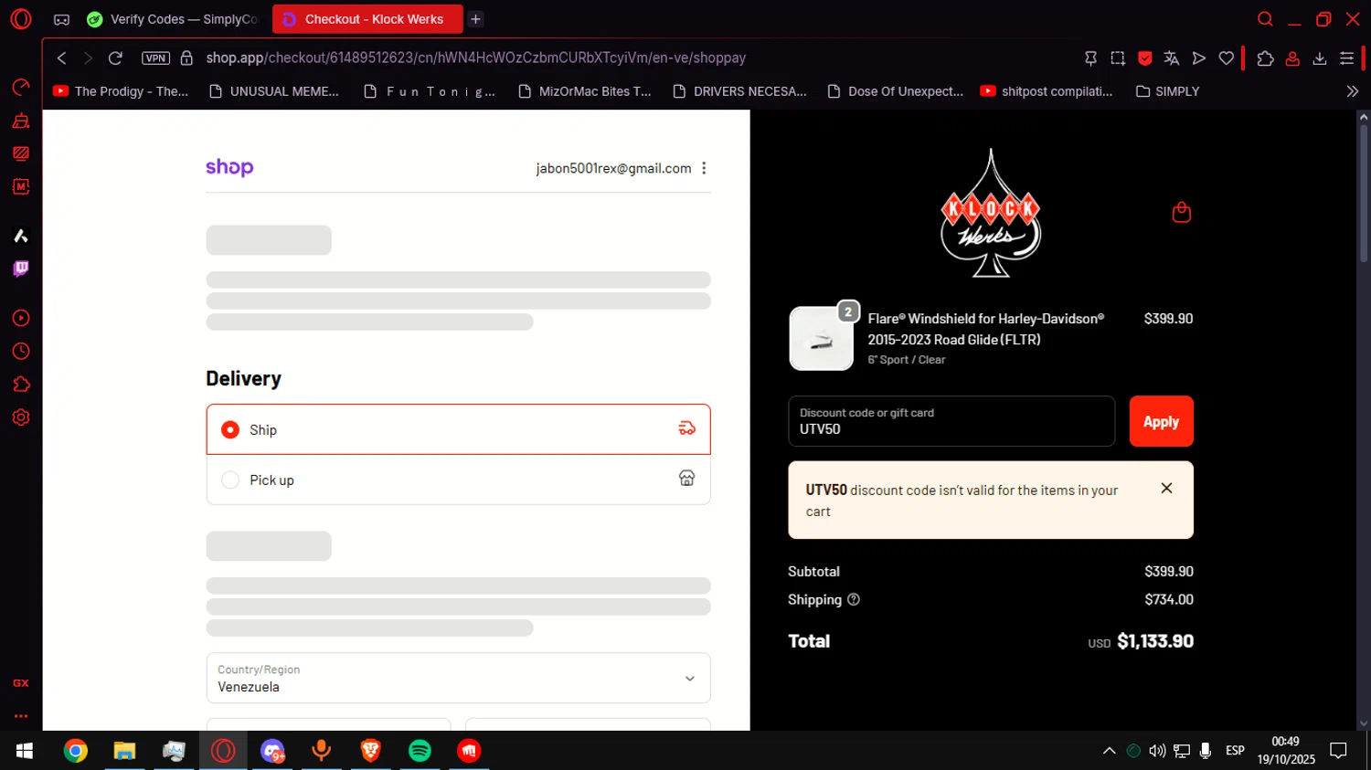Screen dimensions: 1371x770
Task: Open a new tab with the plus button
Action: pos(475,19)
